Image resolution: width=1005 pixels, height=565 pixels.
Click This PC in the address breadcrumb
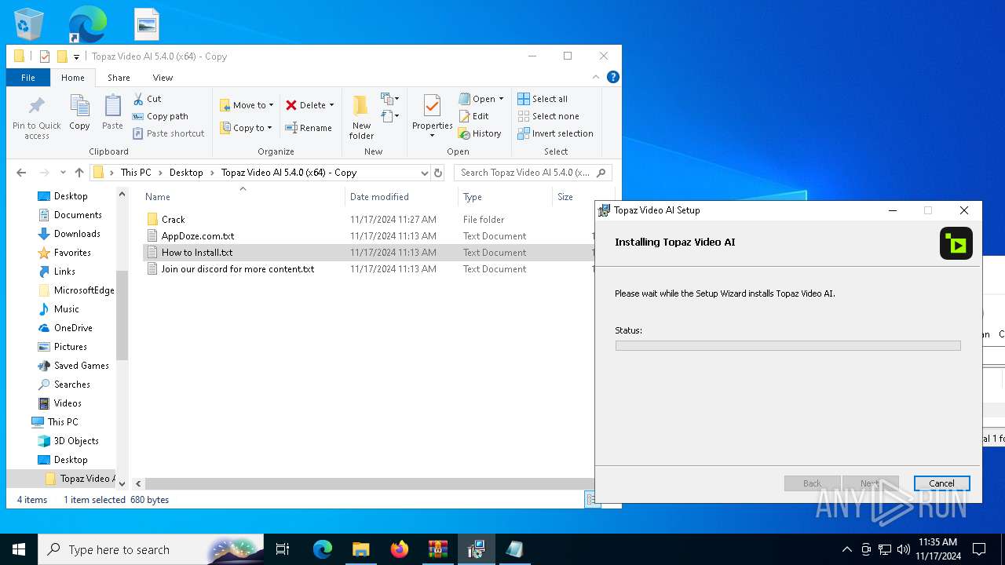136,173
